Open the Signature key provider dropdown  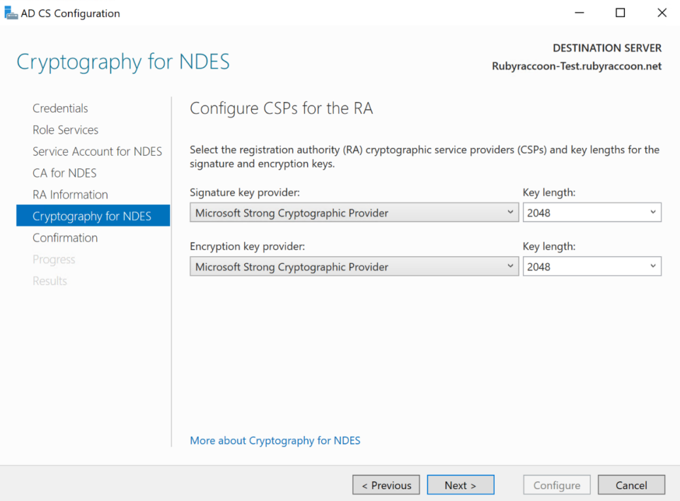click(510, 212)
